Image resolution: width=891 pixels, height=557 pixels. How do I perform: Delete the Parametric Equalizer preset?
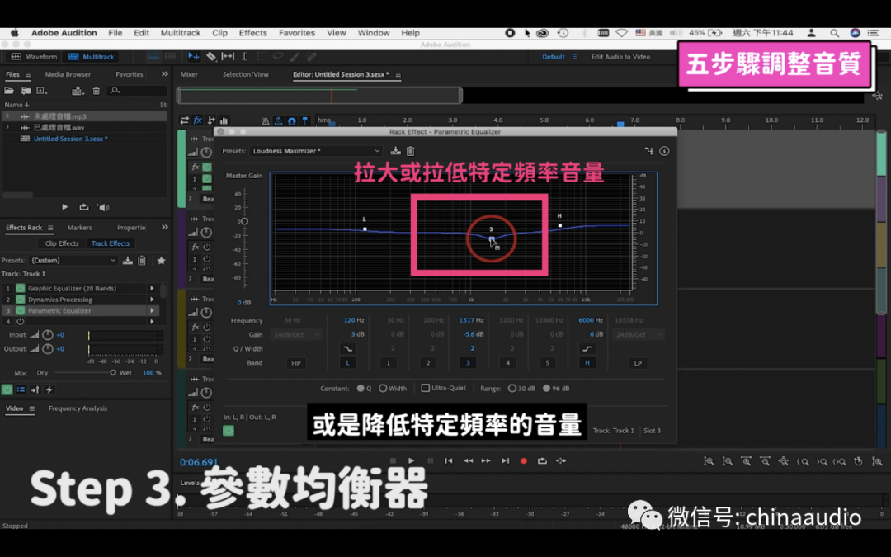pos(410,151)
